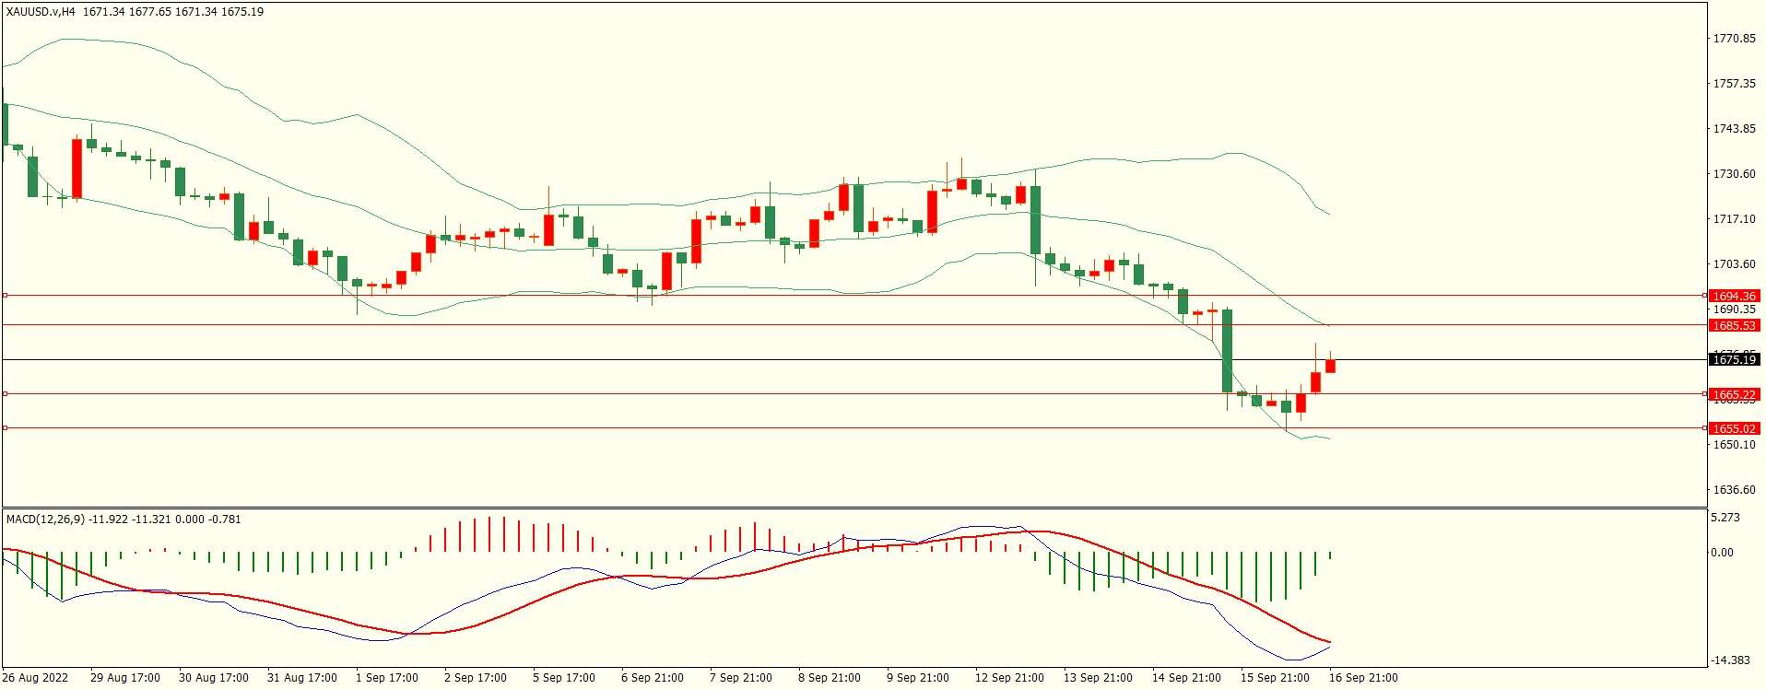
Task: Click the 1770.85 price axis value
Action: click(x=1734, y=39)
